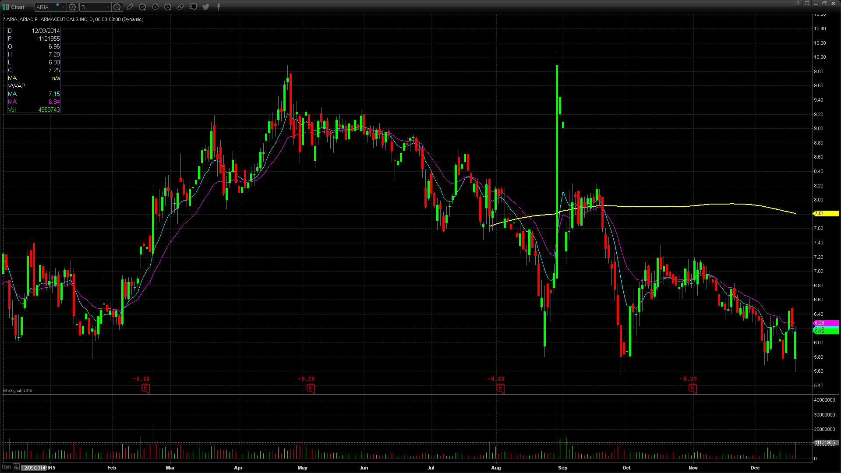Click the Chart window title label
Image resolution: width=841 pixels, height=473 pixels.
click(18, 7)
